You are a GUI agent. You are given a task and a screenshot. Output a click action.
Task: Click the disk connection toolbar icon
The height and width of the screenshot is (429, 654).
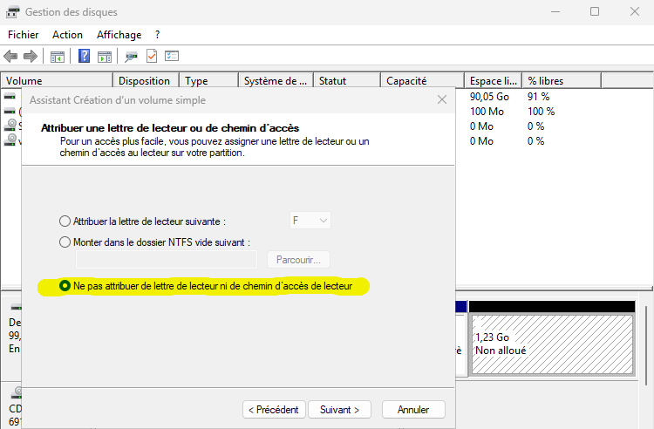[x=131, y=57]
